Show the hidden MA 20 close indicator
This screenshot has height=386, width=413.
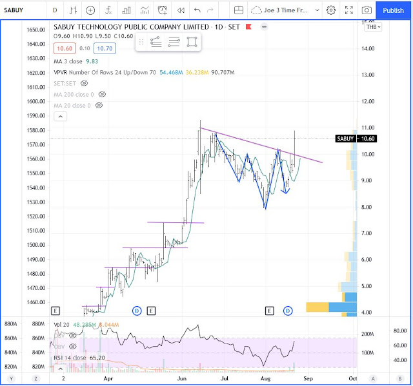pos(99,106)
